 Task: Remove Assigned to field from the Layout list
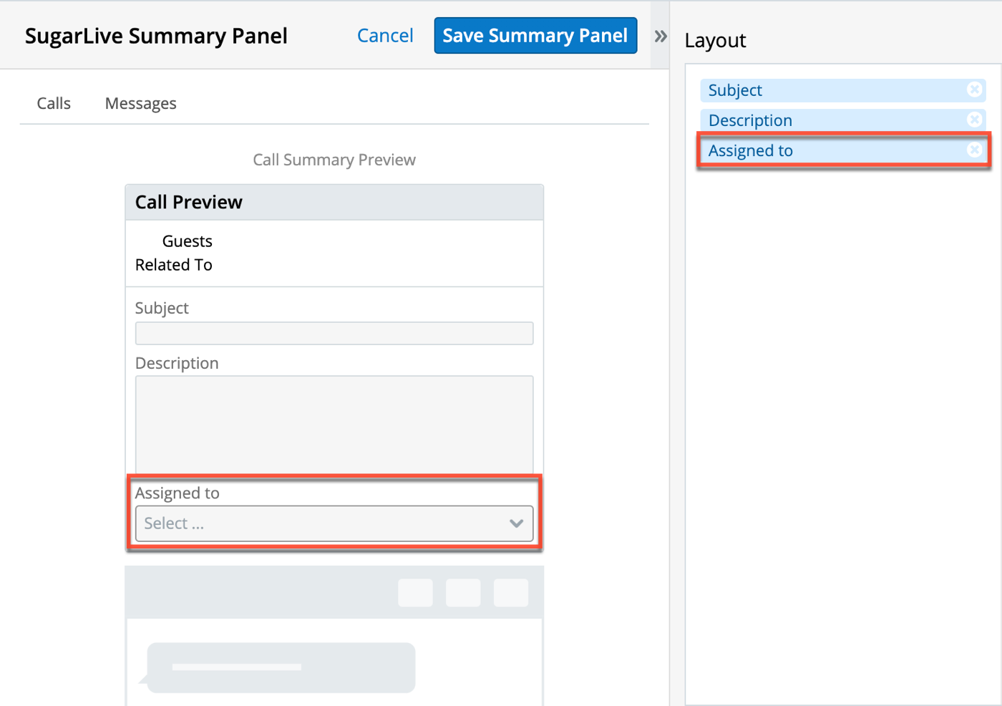point(974,150)
